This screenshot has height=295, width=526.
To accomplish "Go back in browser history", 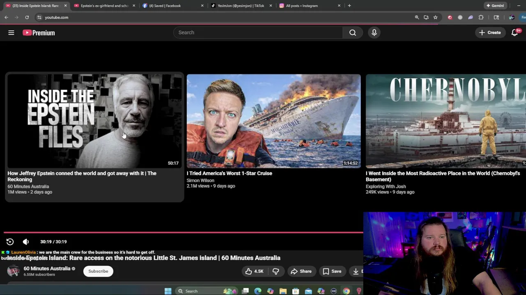I will pos(6,17).
